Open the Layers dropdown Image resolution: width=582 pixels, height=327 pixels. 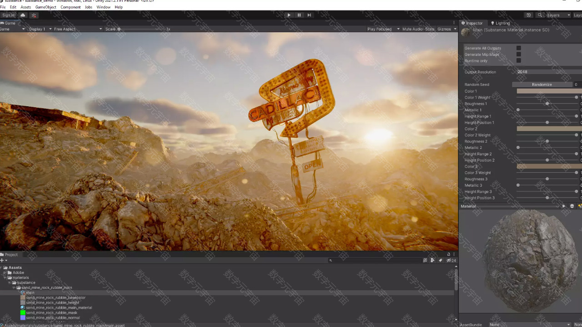click(x=558, y=15)
